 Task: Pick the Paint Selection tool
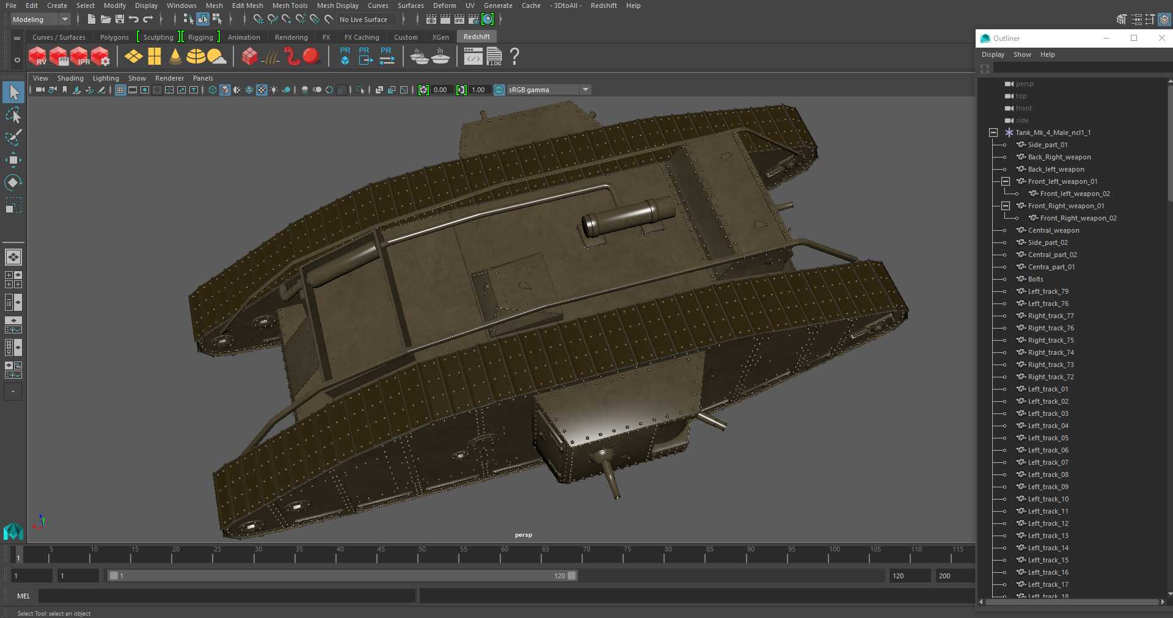point(13,137)
